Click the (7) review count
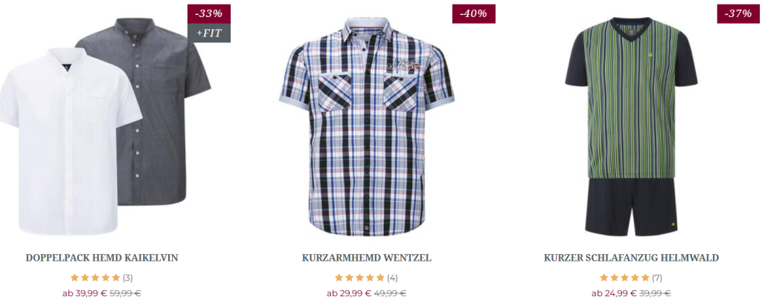 [657, 278]
